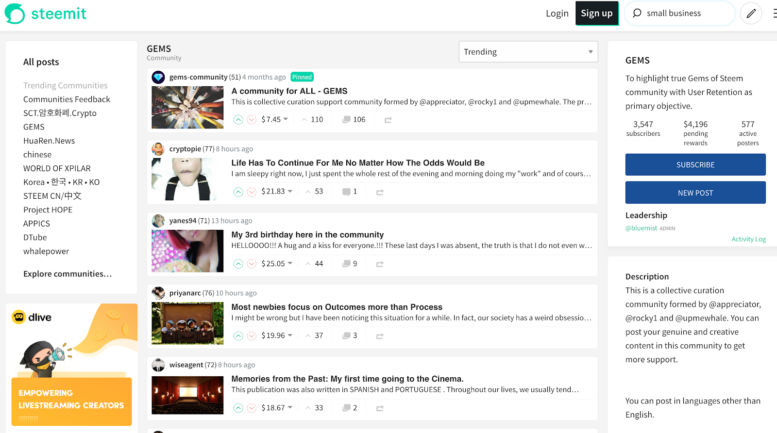Open comments on wiseagent's cinema post
Image resolution: width=777 pixels, height=433 pixels.
350,408
